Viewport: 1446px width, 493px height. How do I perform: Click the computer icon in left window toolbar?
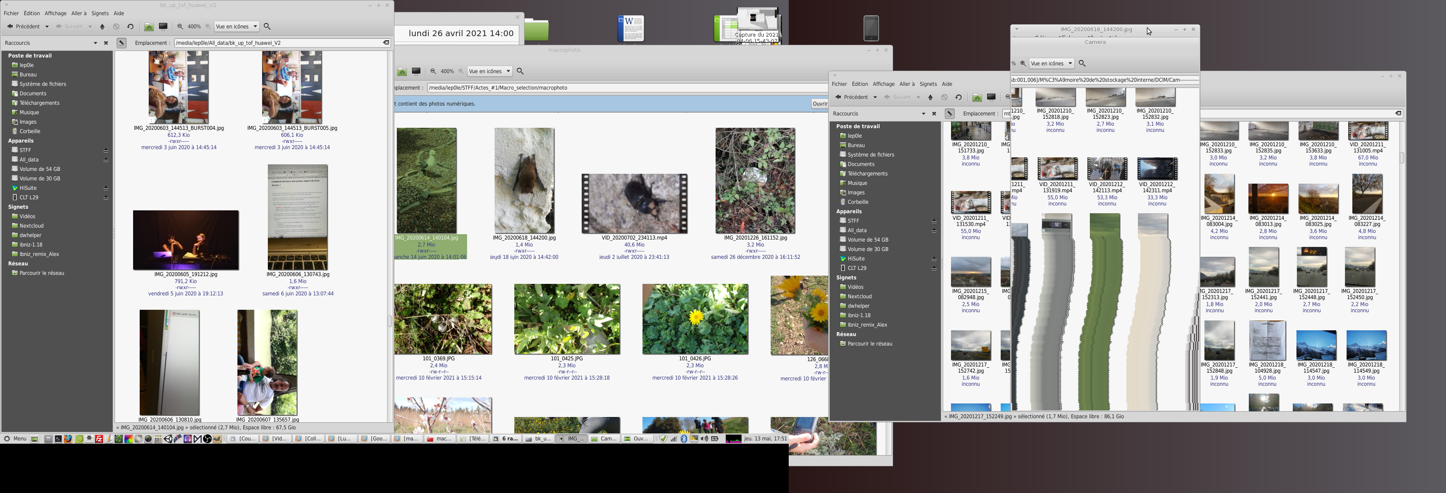click(x=163, y=26)
